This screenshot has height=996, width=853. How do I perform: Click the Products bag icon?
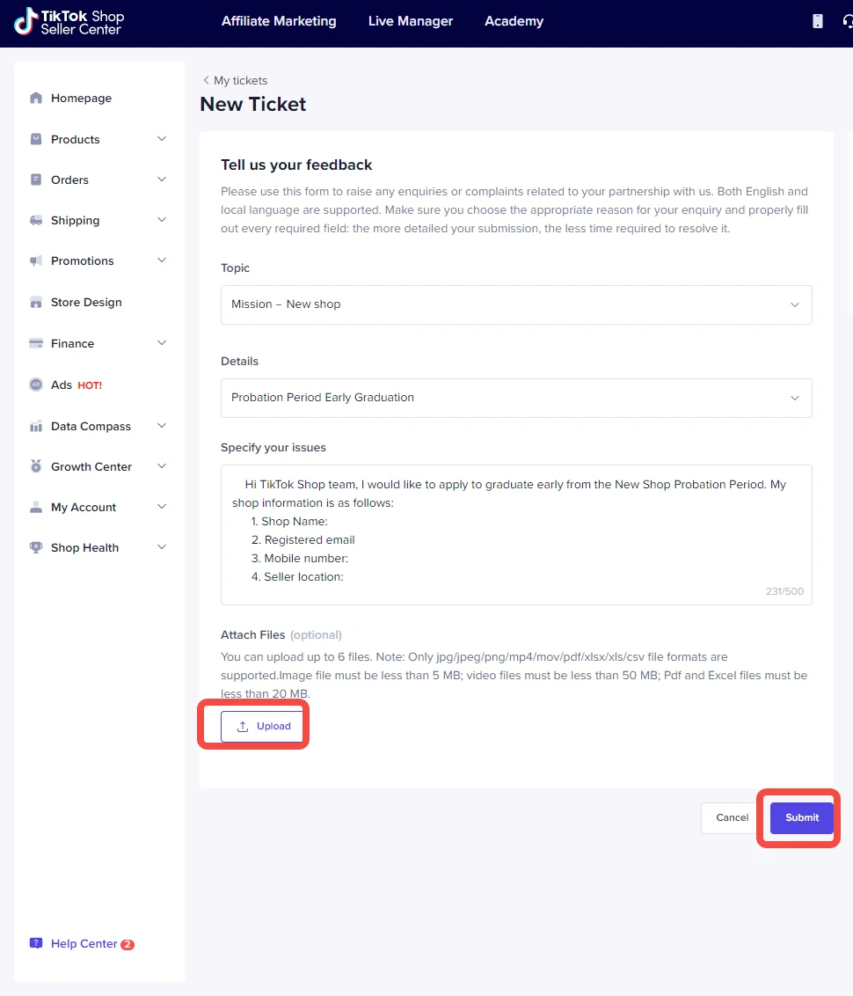pyautogui.click(x=36, y=139)
